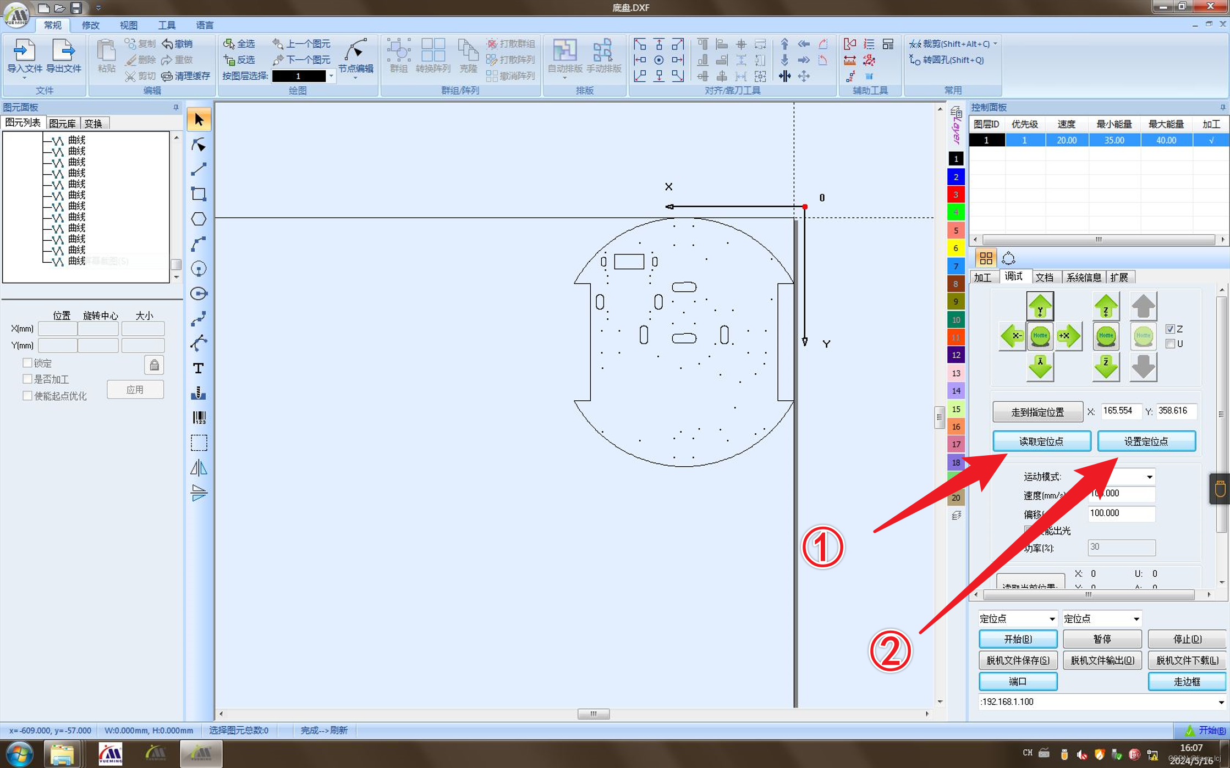Click the 开始(B) button

1018,639
